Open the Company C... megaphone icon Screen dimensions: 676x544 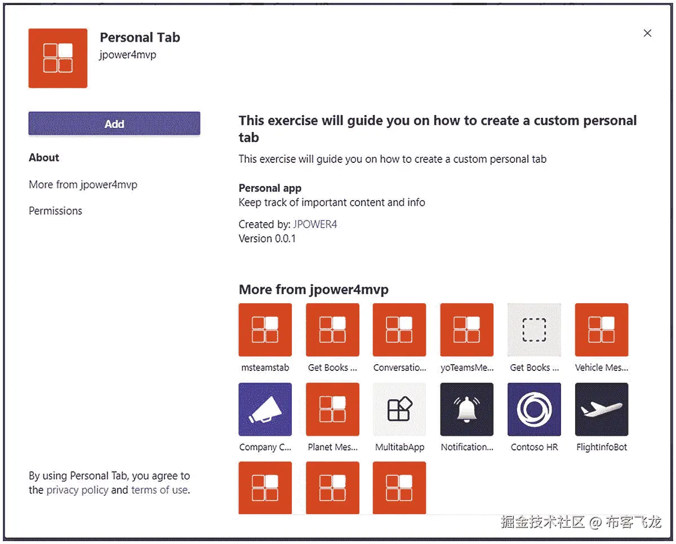[x=265, y=409]
